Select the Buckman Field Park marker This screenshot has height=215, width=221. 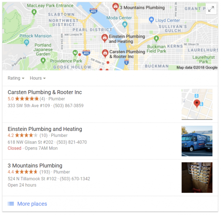[156, 39]
